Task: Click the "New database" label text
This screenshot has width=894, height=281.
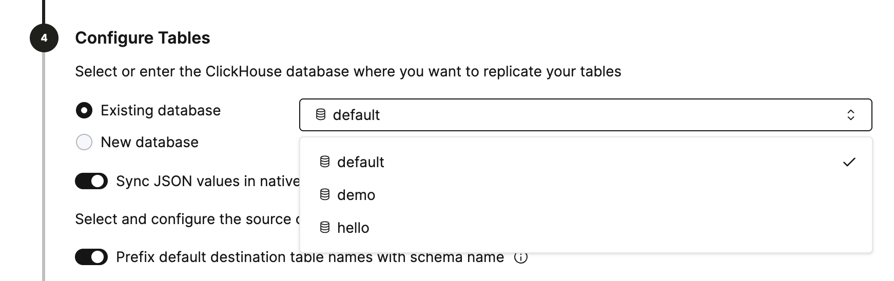Action: coord(149,142)
